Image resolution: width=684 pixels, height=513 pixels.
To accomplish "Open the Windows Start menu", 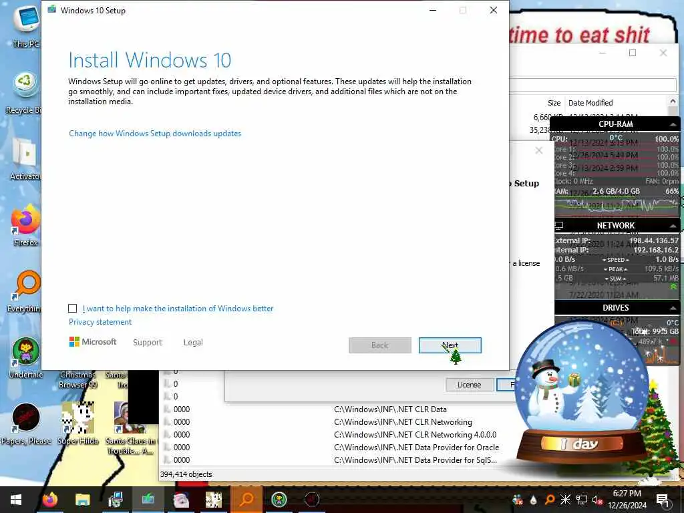I will (16, 500).
